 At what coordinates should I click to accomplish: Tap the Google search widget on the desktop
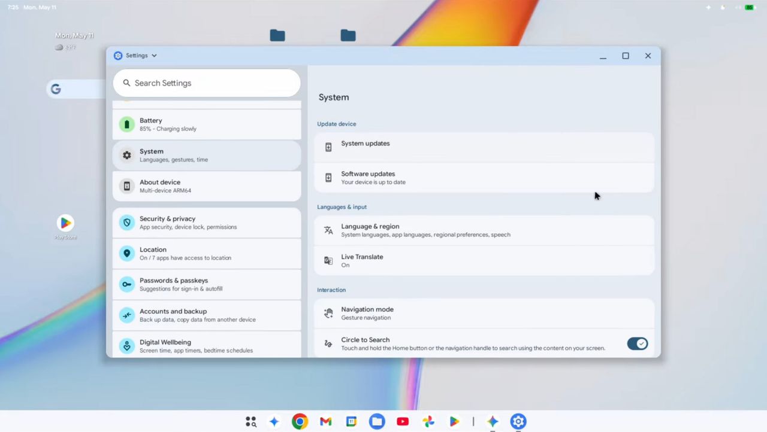(76, 89)
